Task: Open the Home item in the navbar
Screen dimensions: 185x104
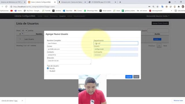Action: [x=40, y=16]
